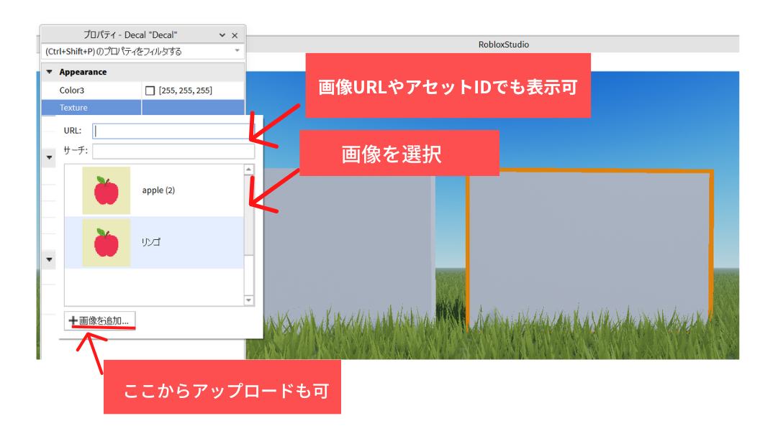This screenshot has width=778, height=426.
Task: Click the image list scrollbar thumb
Action: pos(249,216)
